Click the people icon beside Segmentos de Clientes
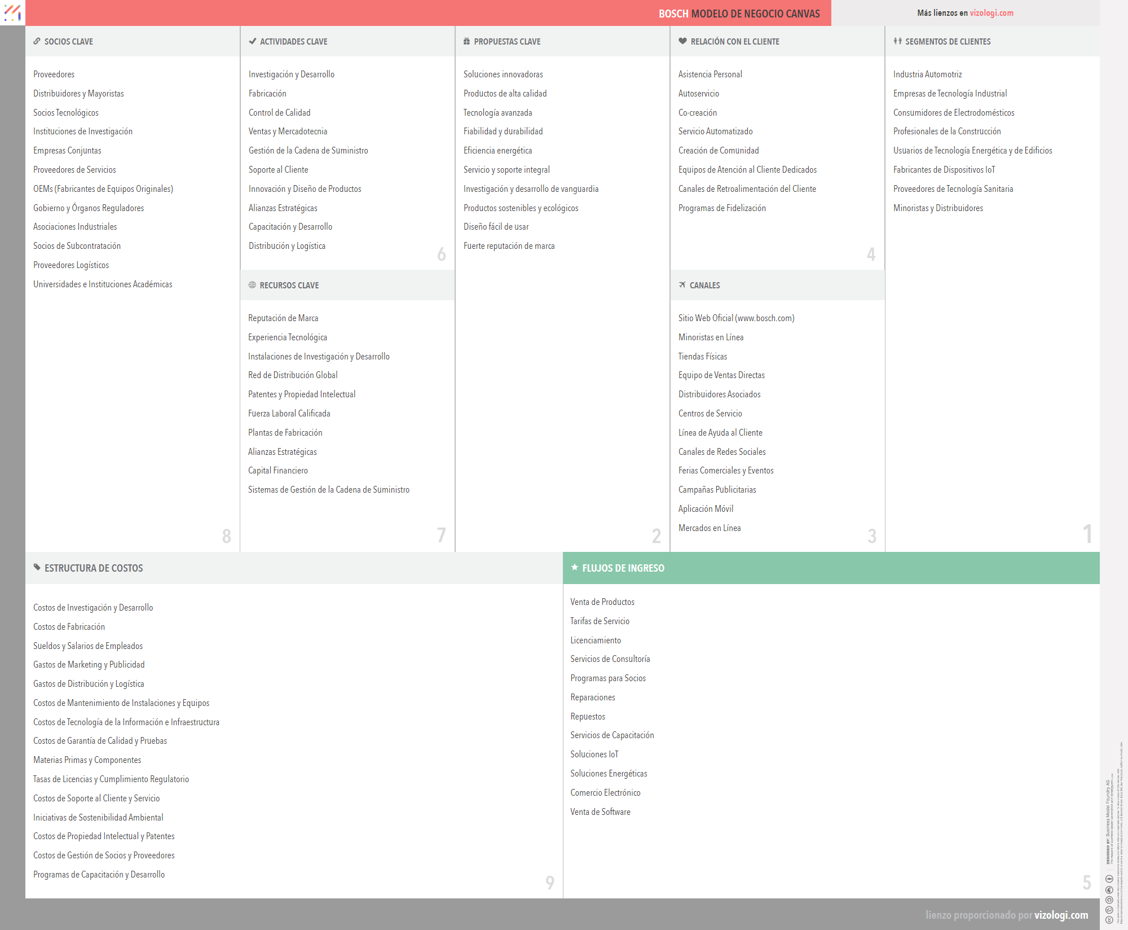The width and height of the screenshot is (1128, 930). coord(897,41)
